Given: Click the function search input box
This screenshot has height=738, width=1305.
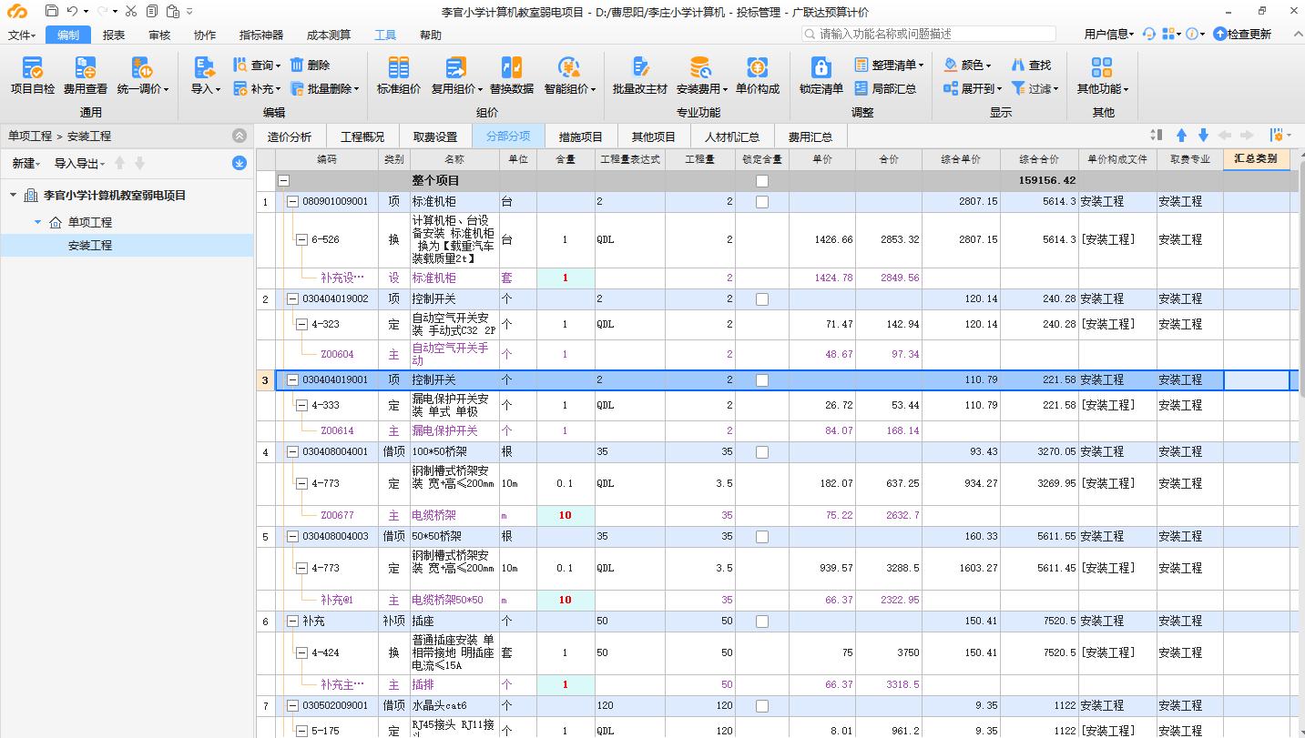Looking at the screenshot, I should (x=929, y=34).
